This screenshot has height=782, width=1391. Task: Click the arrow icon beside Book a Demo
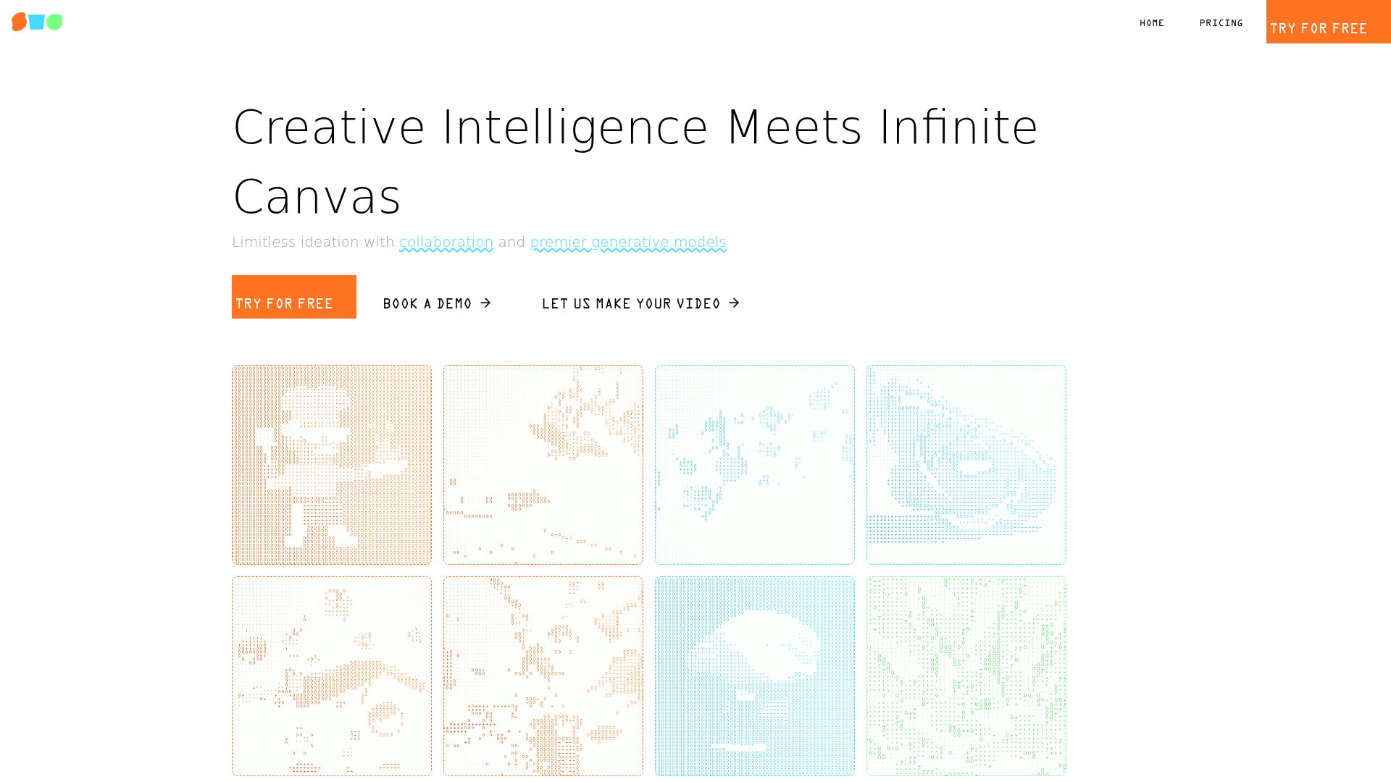click(x=485, y=303)
